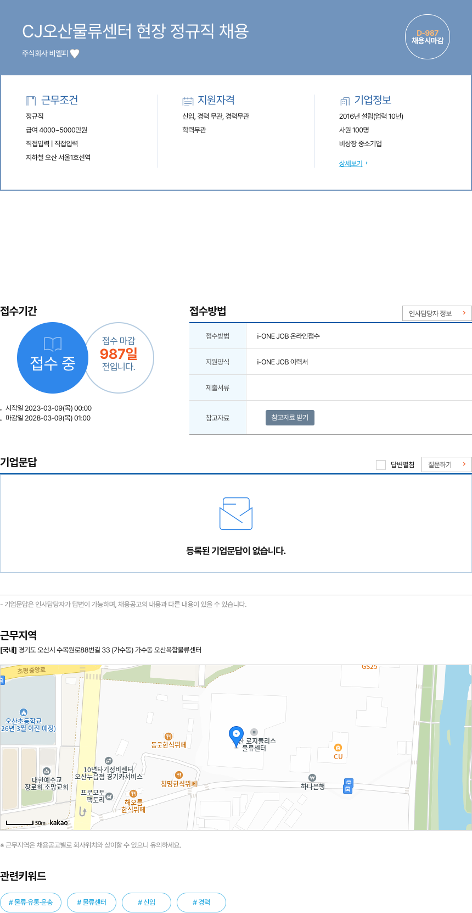Select the #신입 keyword tag

coord(147,902)
